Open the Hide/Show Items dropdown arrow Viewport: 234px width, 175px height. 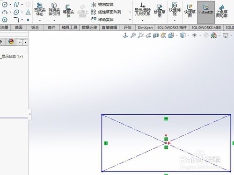[200, 35]
